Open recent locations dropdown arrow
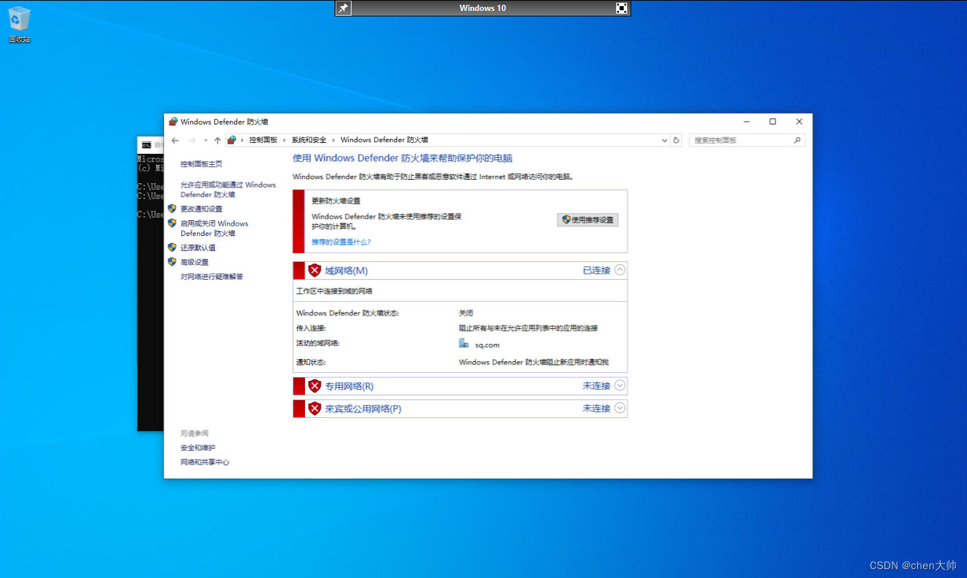Viewport: 967px width, 578px height. tap(205, 140)
